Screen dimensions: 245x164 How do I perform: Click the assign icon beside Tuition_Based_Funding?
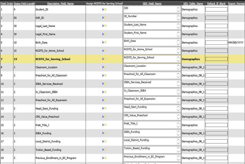pos(104,150)
